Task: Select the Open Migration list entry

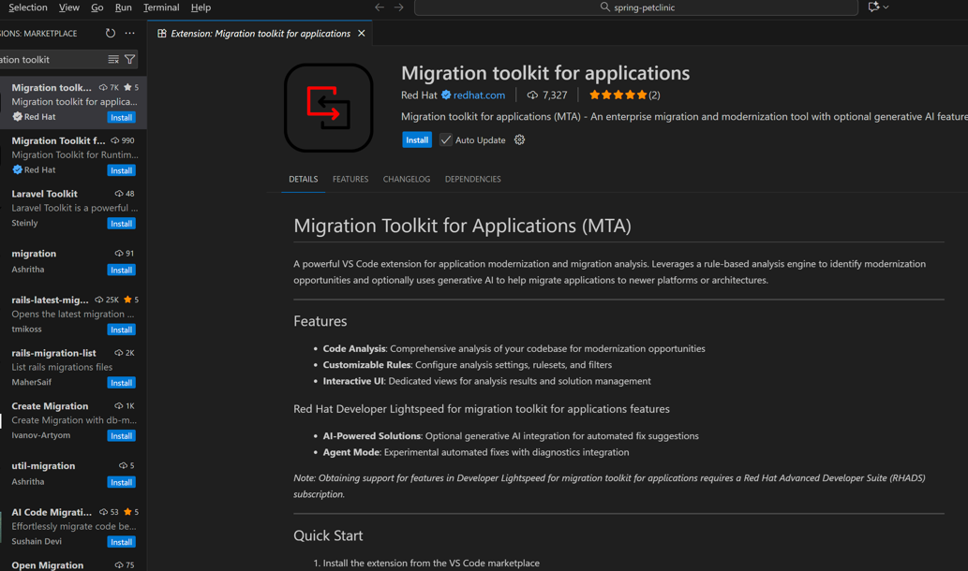Action: 73,564
